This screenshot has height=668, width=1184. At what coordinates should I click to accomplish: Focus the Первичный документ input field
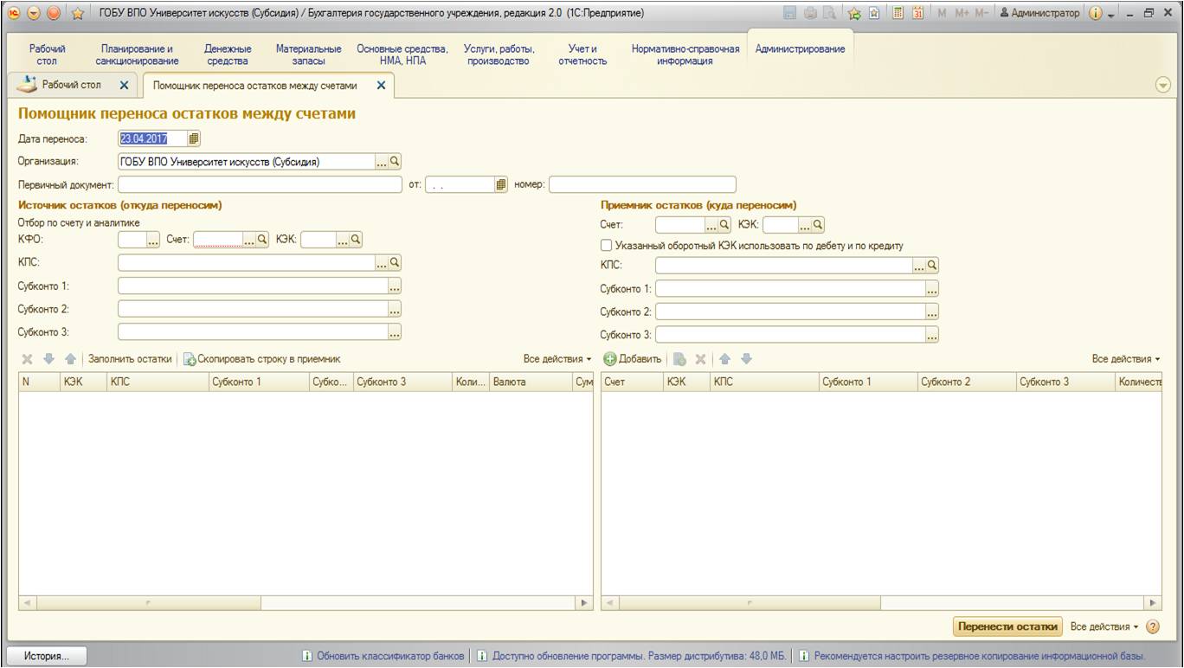pyautogui.click(x=260, y=184)
